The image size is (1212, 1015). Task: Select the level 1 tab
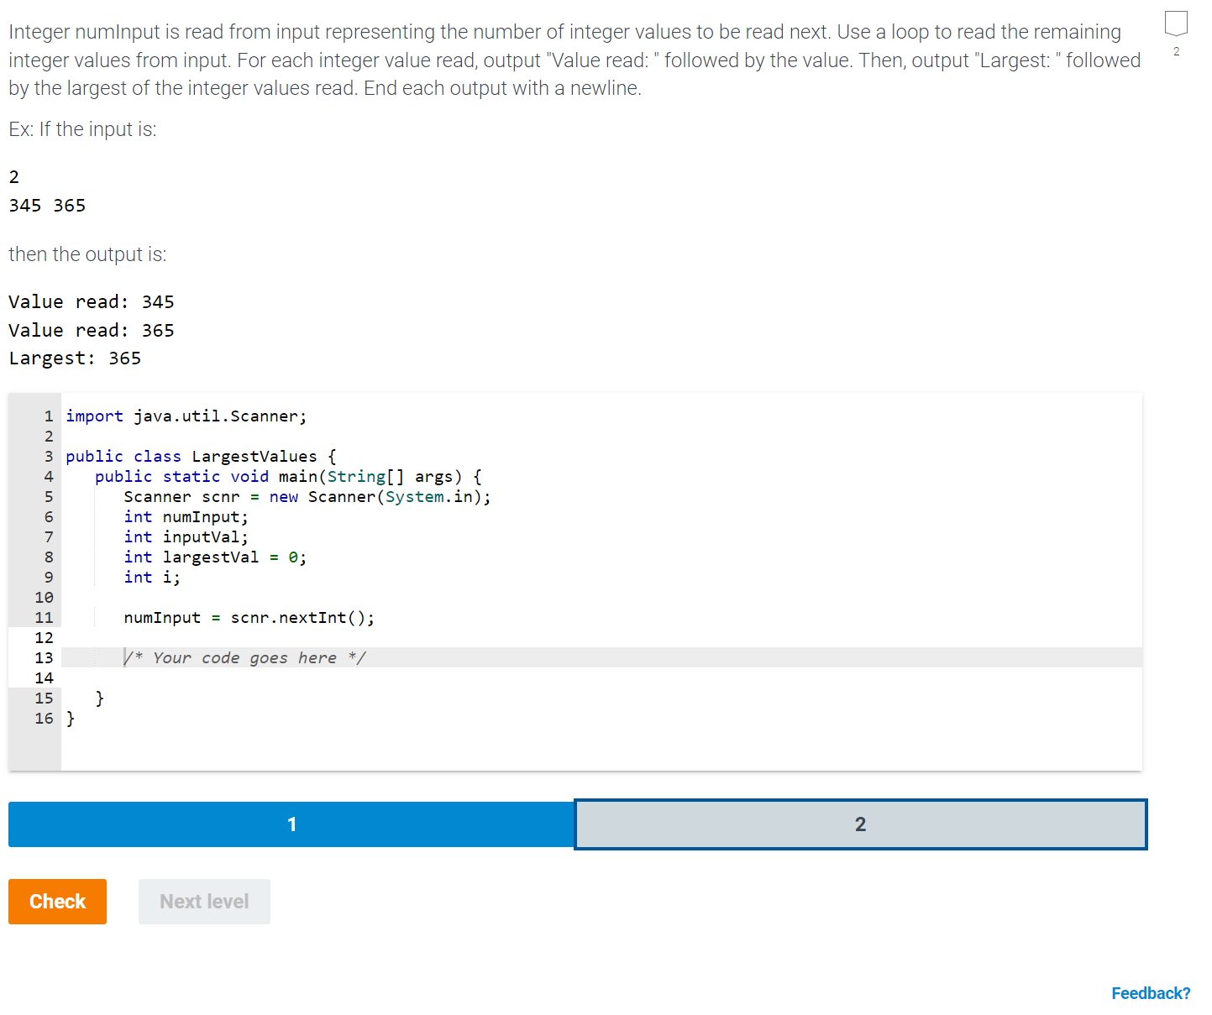tap(291, 824)
